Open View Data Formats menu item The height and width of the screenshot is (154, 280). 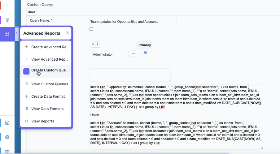click(46, 109)
